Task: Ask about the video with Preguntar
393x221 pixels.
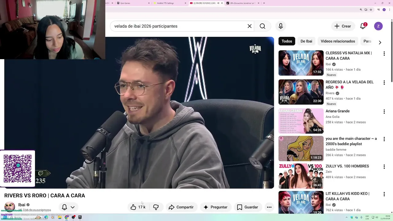Action: point(215,207)
